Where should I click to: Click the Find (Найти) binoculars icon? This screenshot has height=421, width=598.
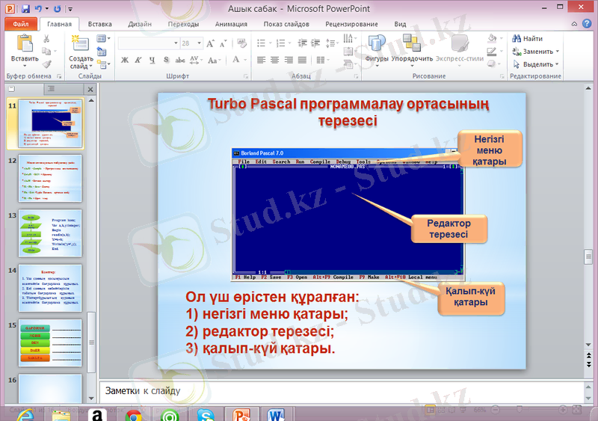tap(516, 38)
